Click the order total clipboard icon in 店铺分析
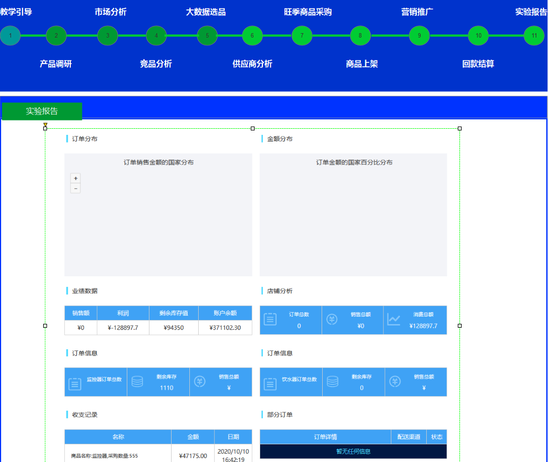 (270, 319)
